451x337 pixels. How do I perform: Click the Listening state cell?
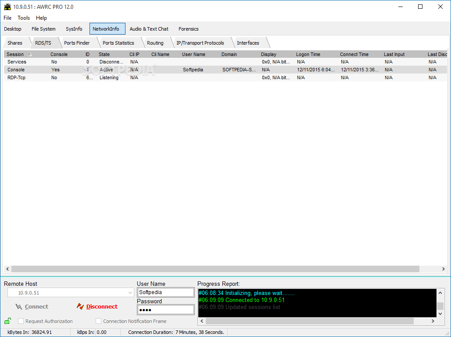(109, 77)
